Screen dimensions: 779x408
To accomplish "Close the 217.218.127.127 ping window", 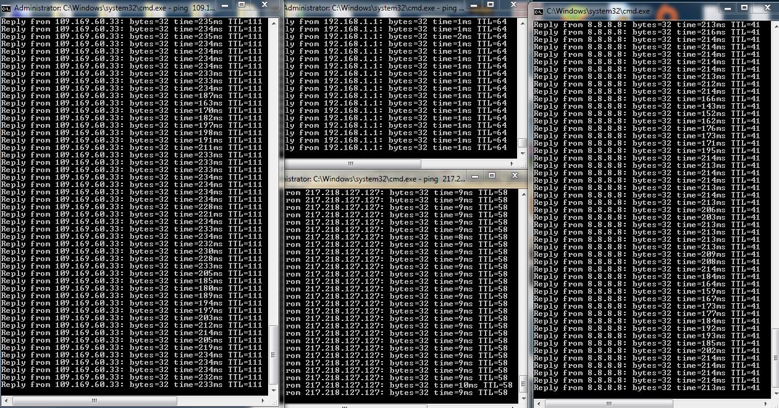I will (x=514, y=175).
